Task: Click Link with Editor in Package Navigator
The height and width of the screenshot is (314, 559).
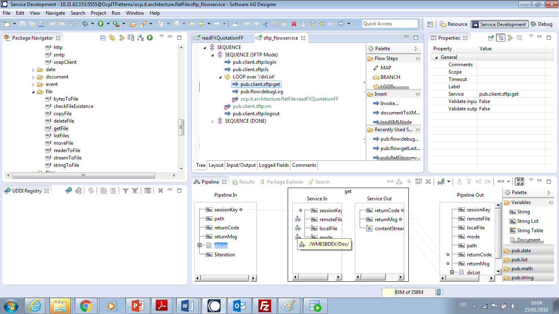Action: 112,38
